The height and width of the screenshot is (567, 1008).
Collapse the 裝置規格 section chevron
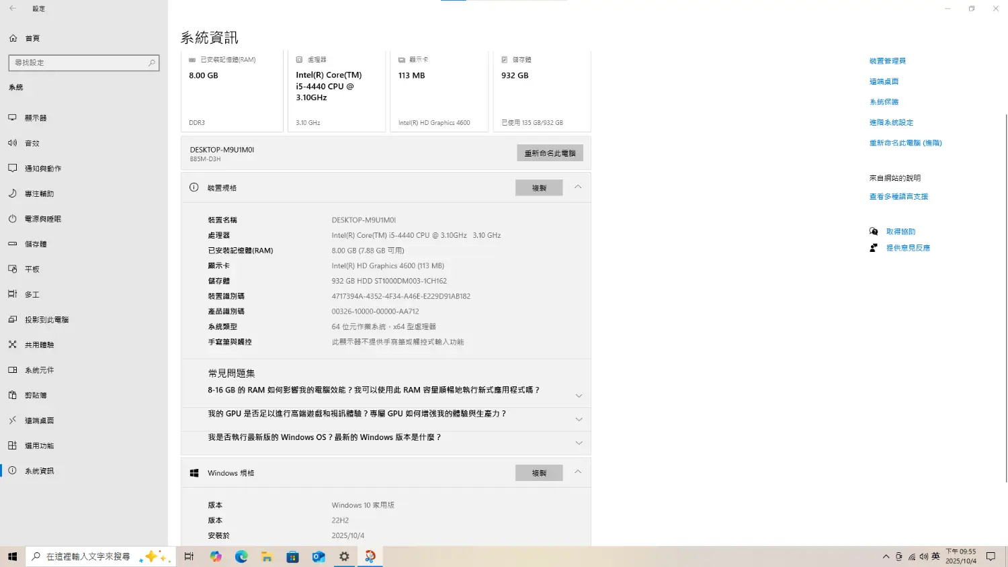tap(578, 187)
